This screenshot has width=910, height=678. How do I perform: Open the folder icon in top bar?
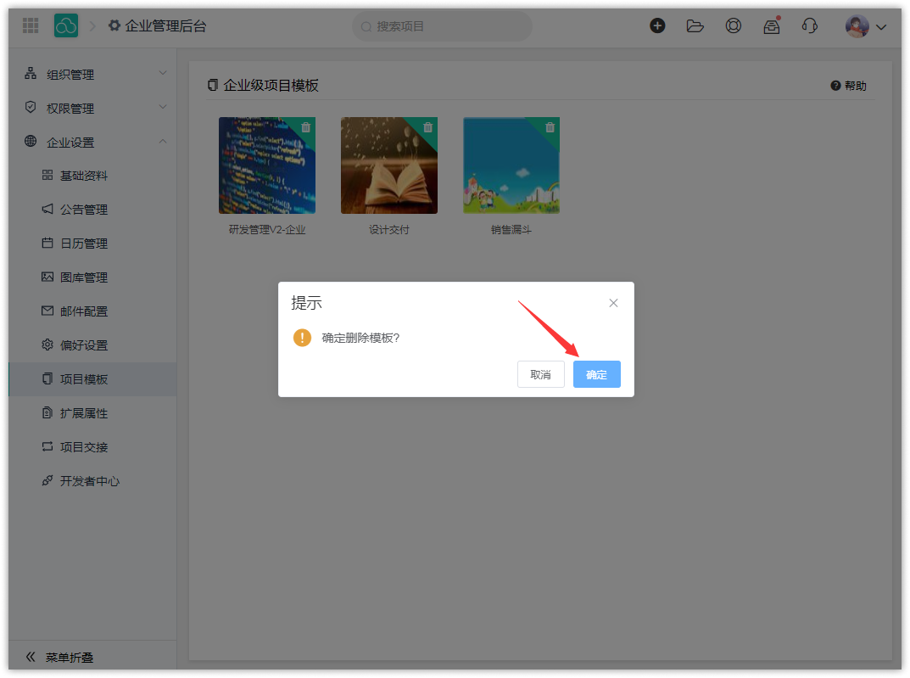(695, 26)
